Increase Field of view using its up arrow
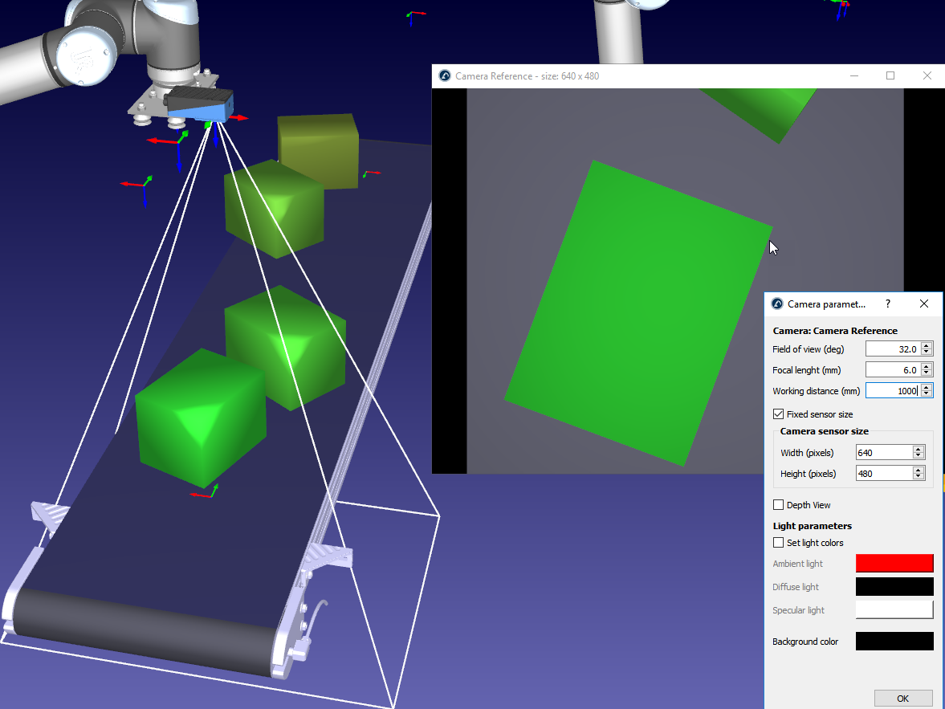945x709 pixels. [x=927, y=345]
